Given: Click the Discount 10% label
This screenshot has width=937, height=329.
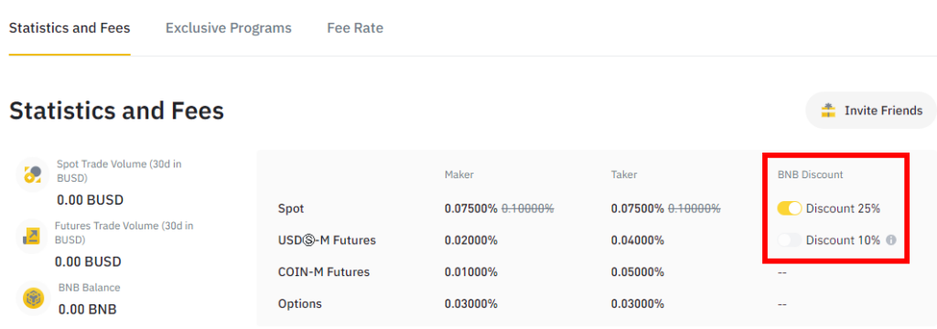Looking at the screenshot, I should click(843, 240).
